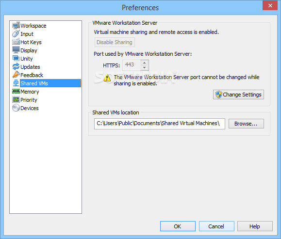Close the Preferences window

270,5
